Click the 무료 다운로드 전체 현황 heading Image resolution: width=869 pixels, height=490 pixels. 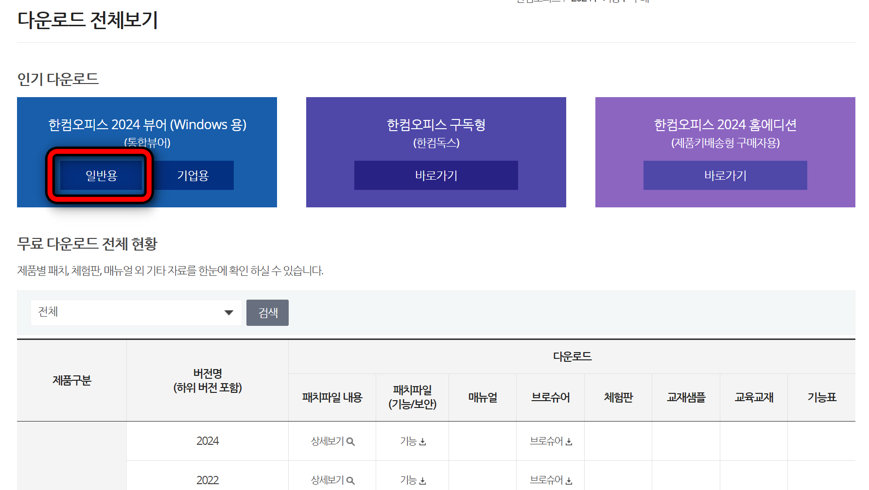point(87,244)
